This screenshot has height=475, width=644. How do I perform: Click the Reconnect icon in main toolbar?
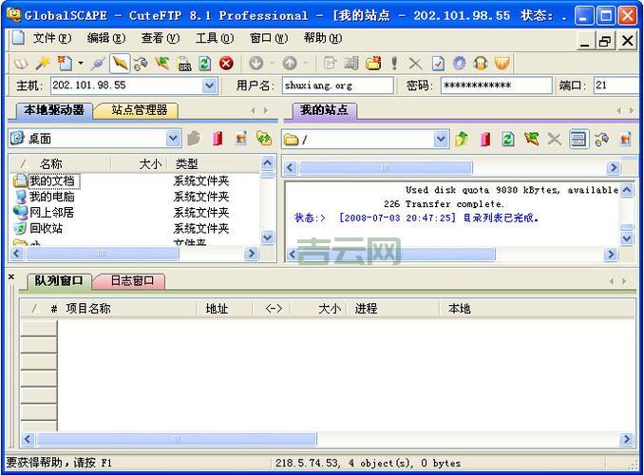(x=141, y=64)
